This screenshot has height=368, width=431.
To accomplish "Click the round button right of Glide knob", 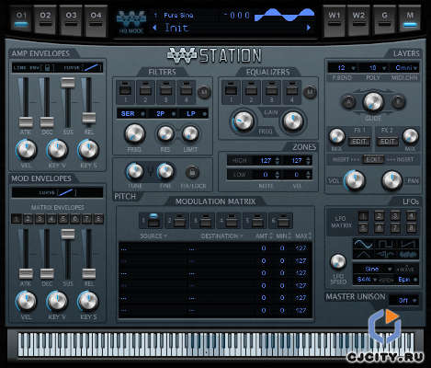I will click(x=398, y=102).
